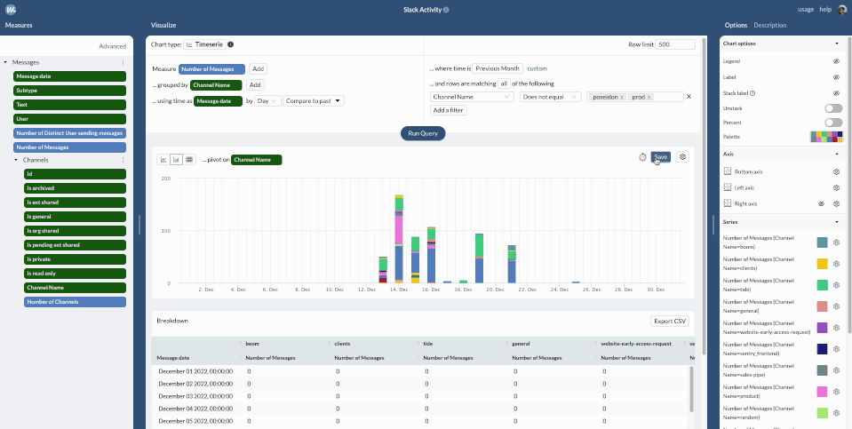The height and width of the screenshot is (429, 852).
Task: Open settings for Channel Name=product series
Action: [x=837, y=392]
